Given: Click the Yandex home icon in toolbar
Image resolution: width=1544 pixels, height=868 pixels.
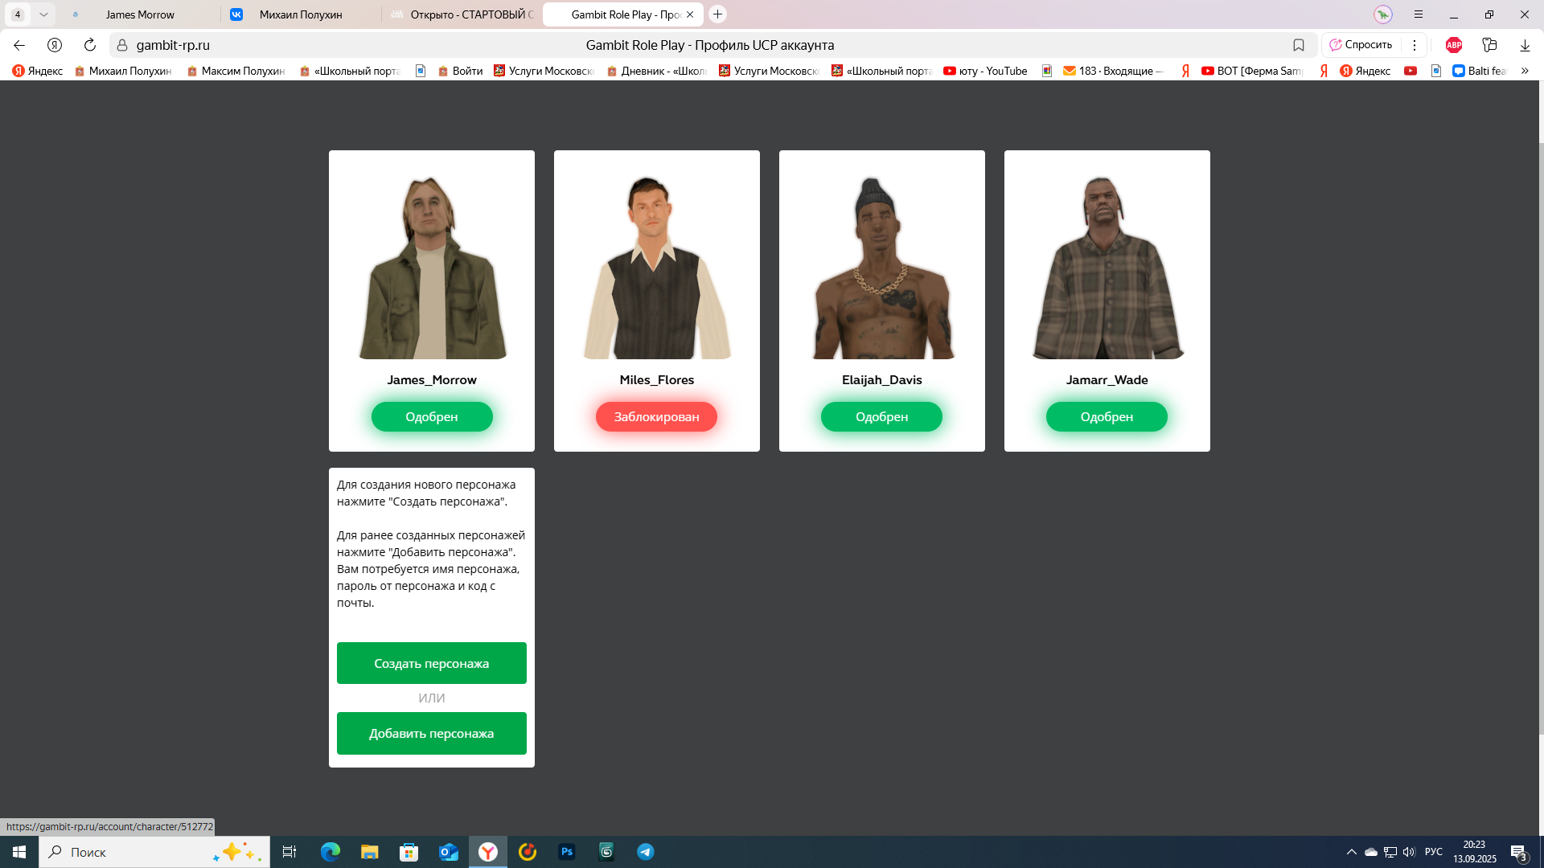Looking at the screenshot, I should tap(55, 45).
